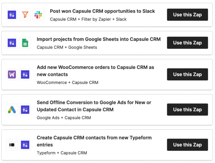Click the Google Sheets icon
Viewport: 215px width, 163px height.
(25, 43)
